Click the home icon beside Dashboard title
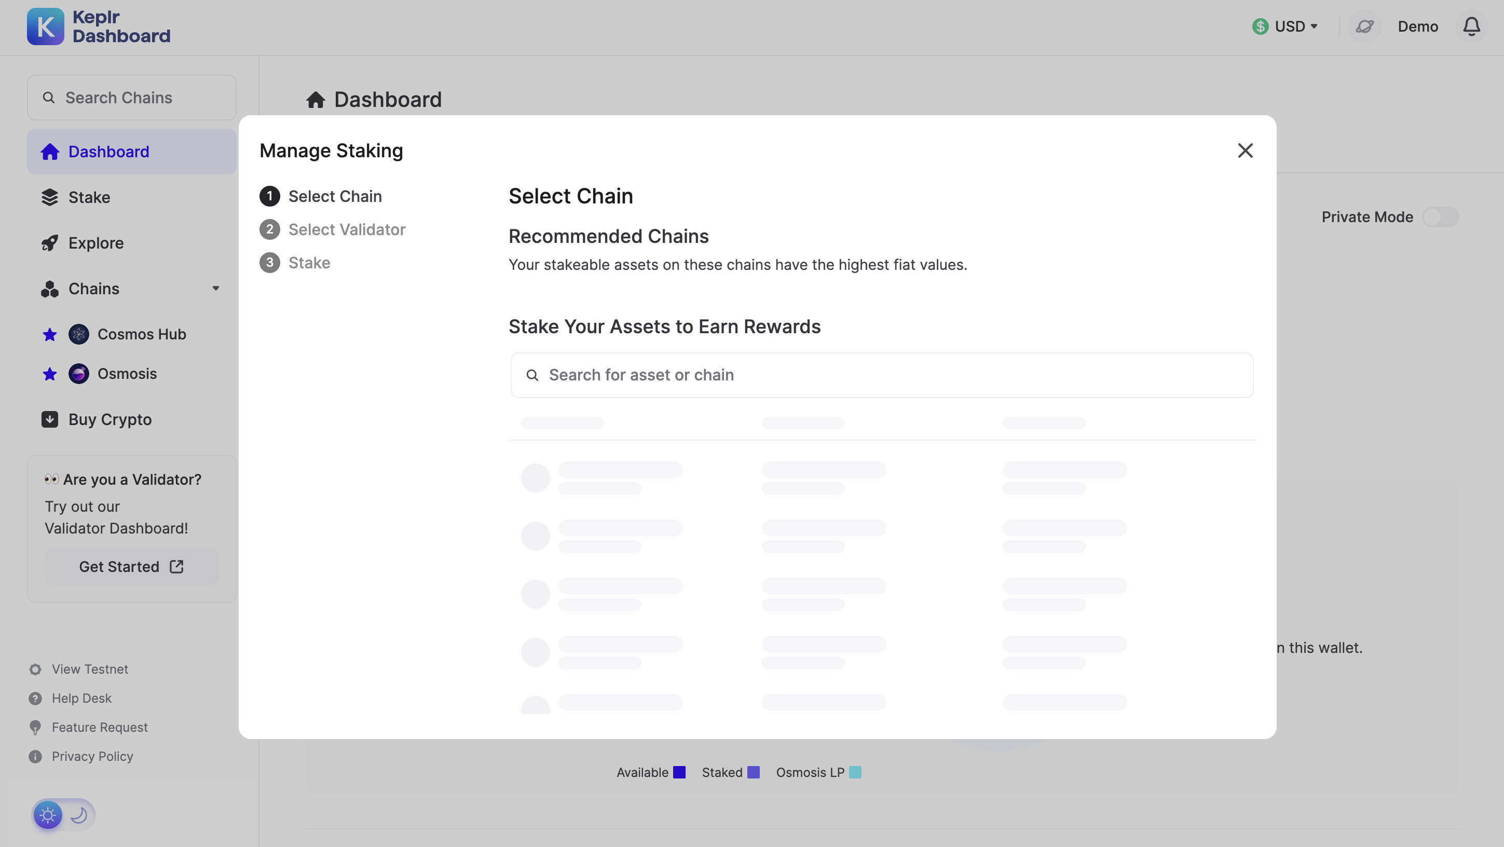Viewport: 1504px width, 847px height. coord(316,100)
